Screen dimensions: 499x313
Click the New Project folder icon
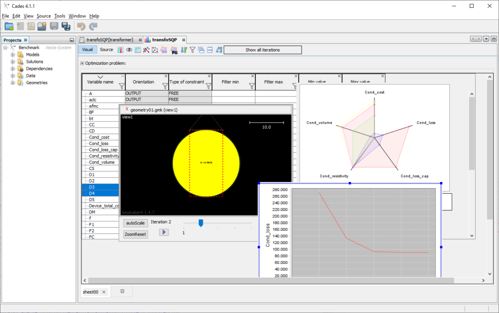pyautogui.click(x=9, y=26)
